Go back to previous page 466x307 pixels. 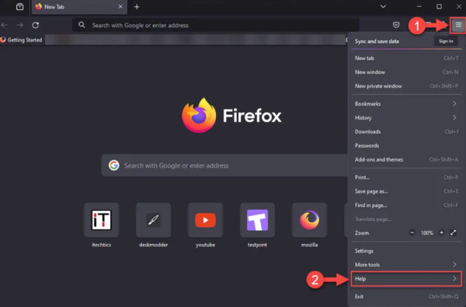tap(5, 26)
